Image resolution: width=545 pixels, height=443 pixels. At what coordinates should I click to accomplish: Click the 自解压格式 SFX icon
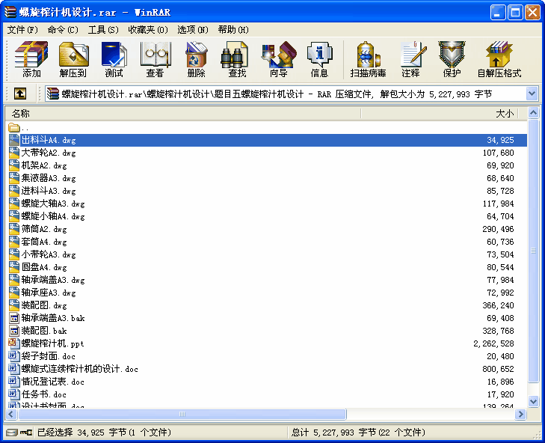coord(499,59)
